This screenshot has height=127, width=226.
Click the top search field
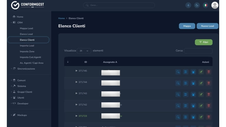coord(119,5)
